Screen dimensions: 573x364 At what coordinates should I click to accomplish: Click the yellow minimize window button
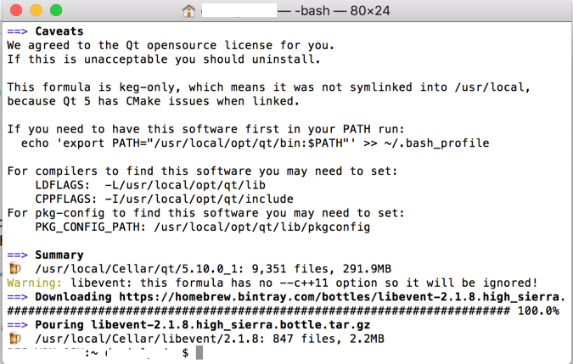pyautogui.click(x=37, y=10)
